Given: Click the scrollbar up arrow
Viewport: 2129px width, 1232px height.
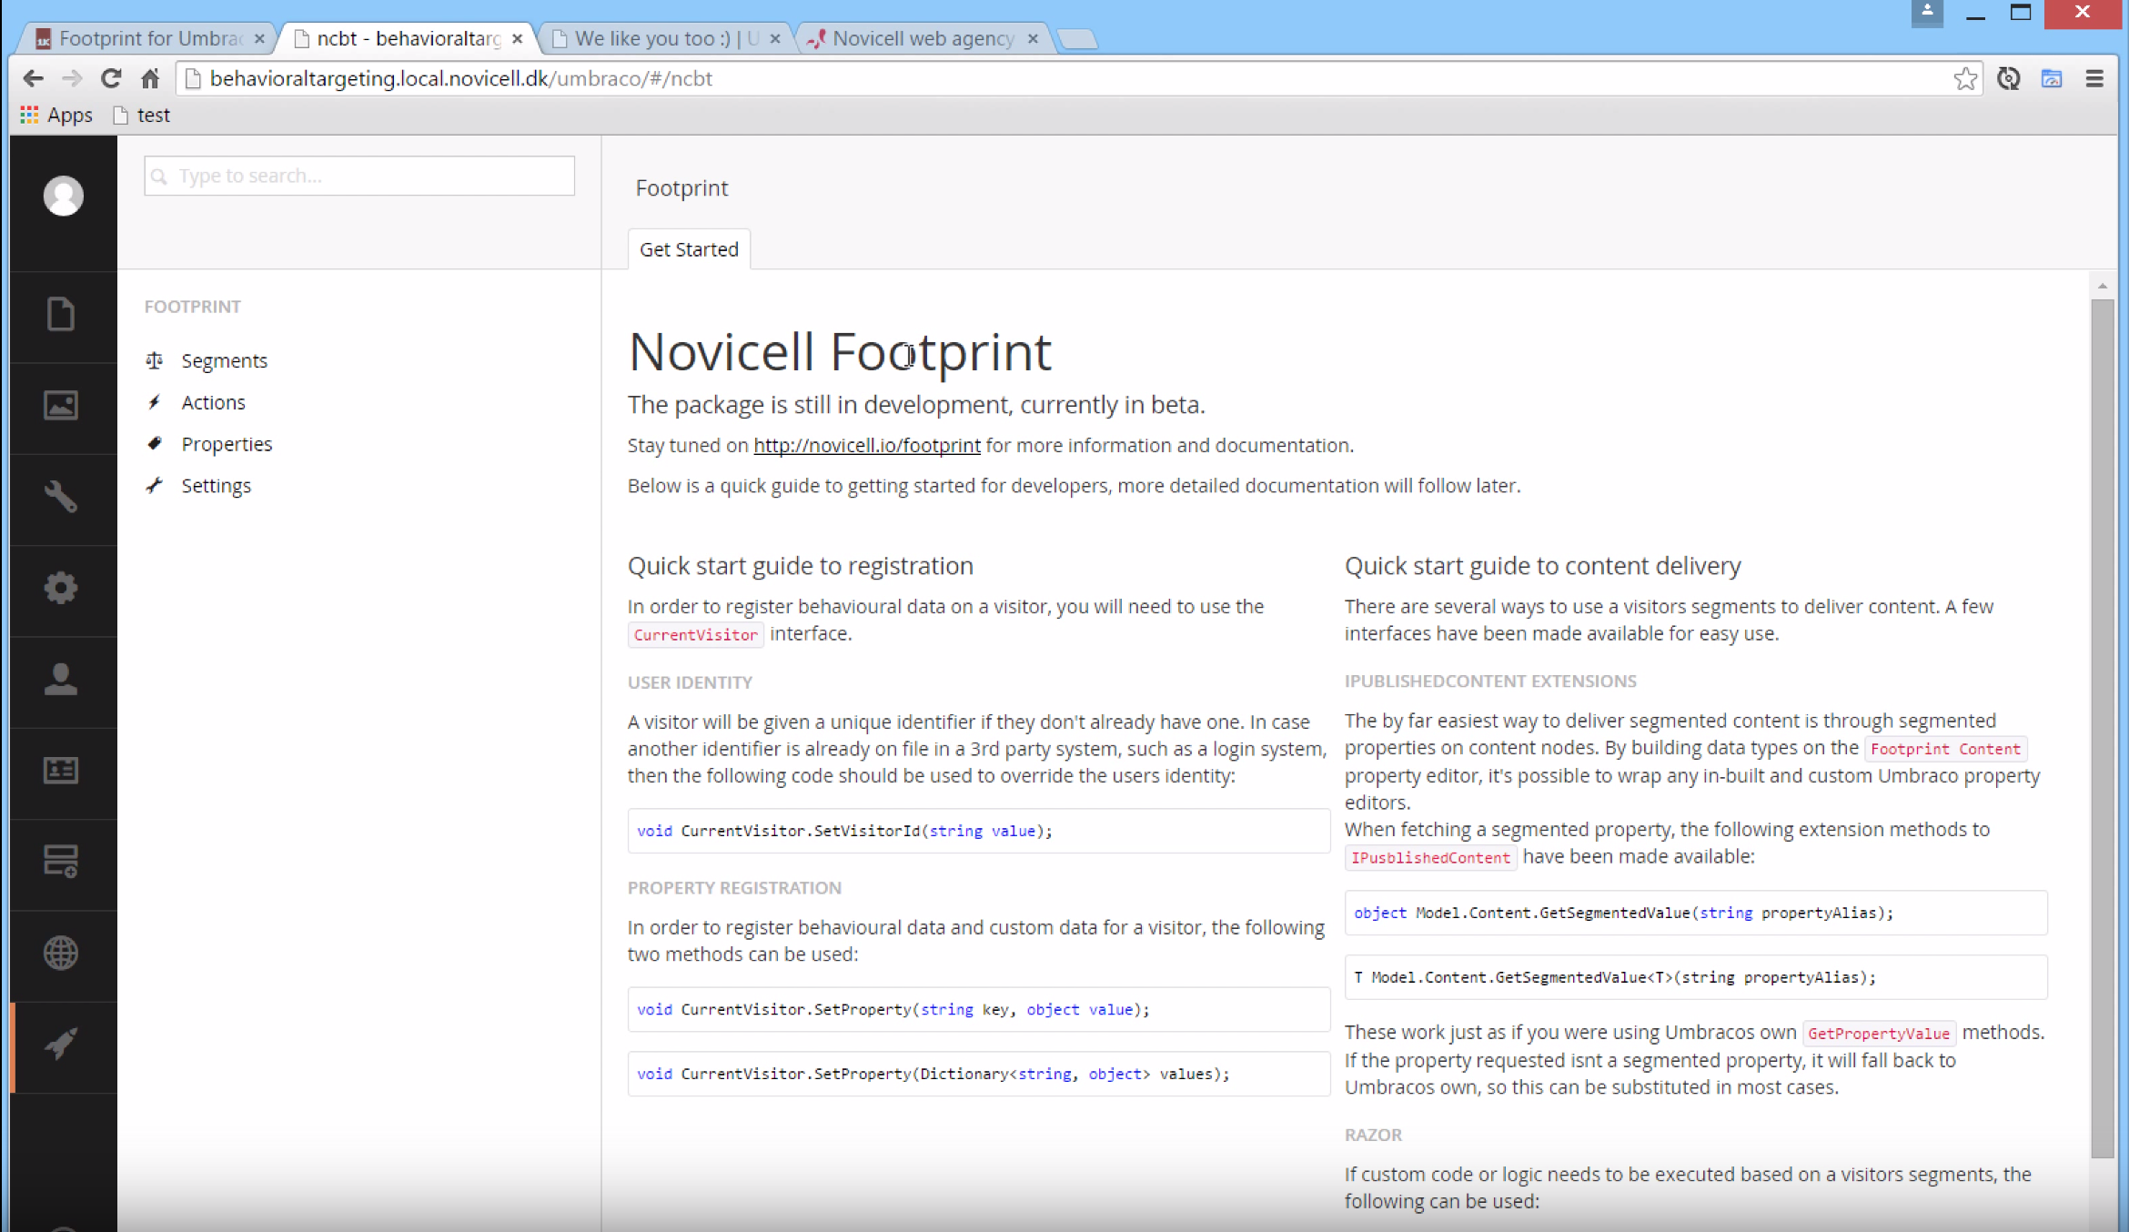Looking at the screenshot, I should (2102, 286).
